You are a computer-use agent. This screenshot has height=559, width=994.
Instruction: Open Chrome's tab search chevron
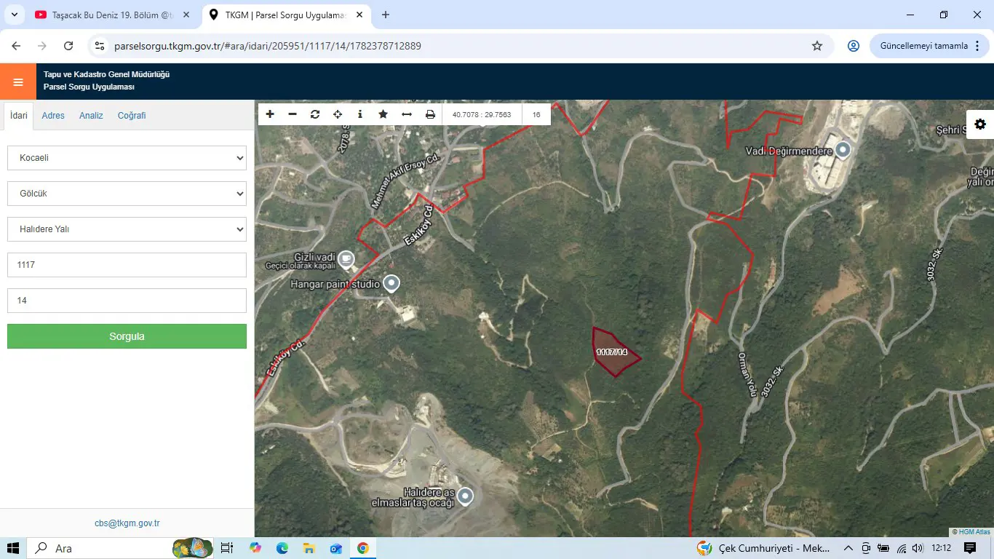pyautogui.click(x=14, y=15)
